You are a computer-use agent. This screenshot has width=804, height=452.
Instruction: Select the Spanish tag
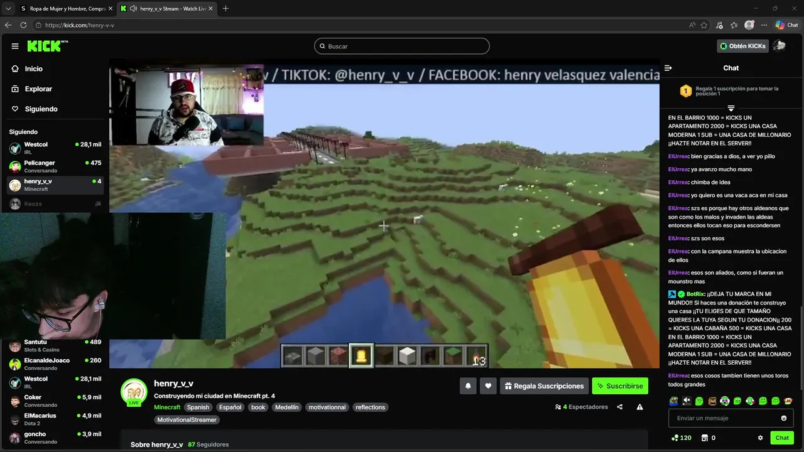[198, 407]
